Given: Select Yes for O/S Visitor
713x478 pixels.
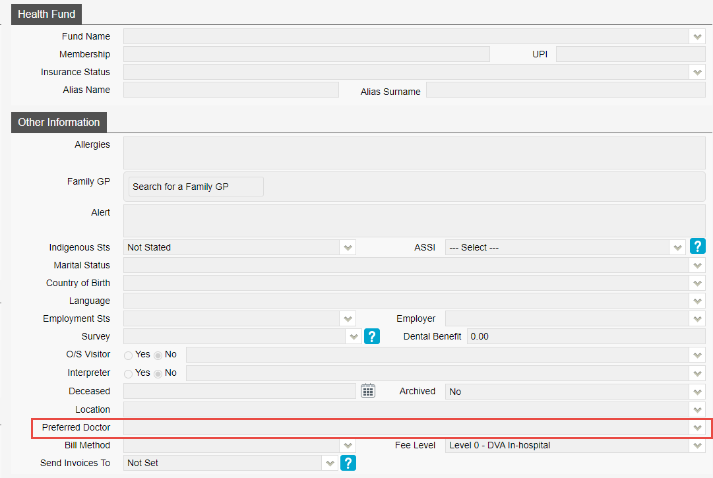Looking at the screenshot, I should click(129, 355).
